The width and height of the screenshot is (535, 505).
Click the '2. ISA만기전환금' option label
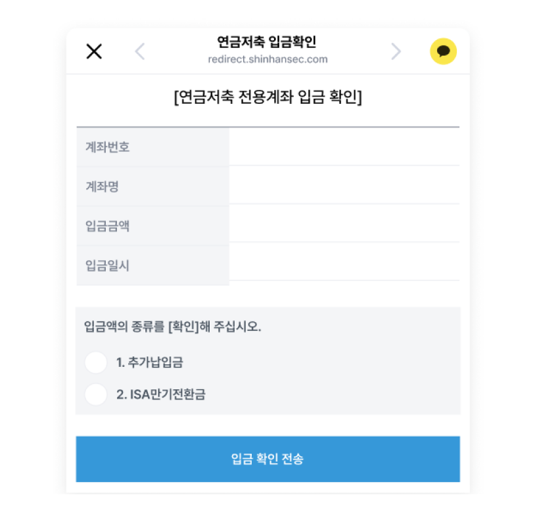pos(160,395)
